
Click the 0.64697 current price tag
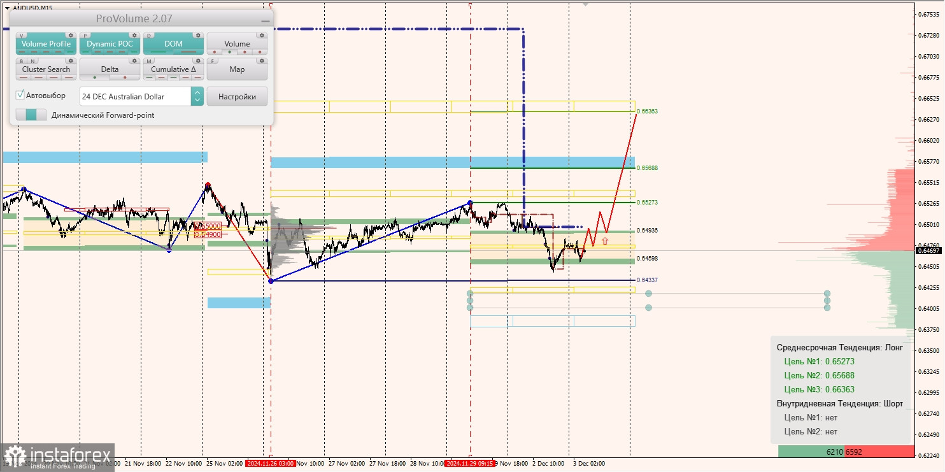pyautogui.click(x=928, y=250)
